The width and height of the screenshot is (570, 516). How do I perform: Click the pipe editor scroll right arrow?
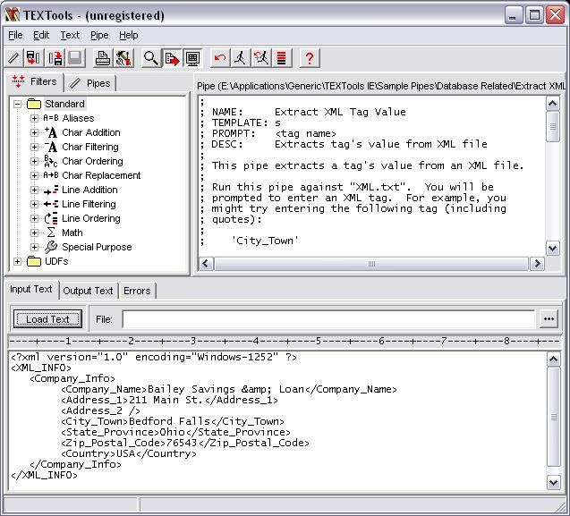point(537,264)
